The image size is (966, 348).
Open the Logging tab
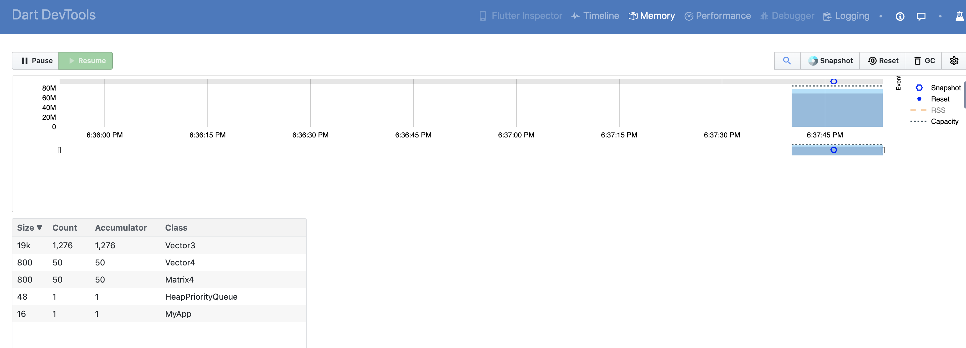847,16
